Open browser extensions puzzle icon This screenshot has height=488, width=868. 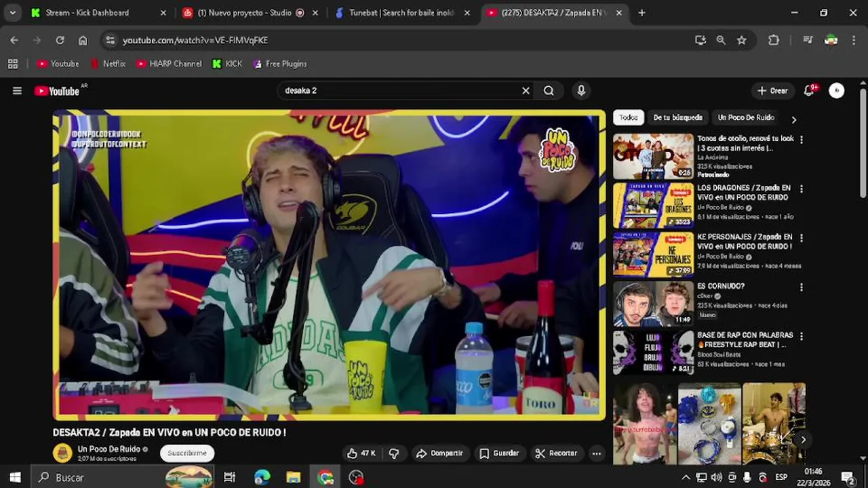[x=774, y=41]
